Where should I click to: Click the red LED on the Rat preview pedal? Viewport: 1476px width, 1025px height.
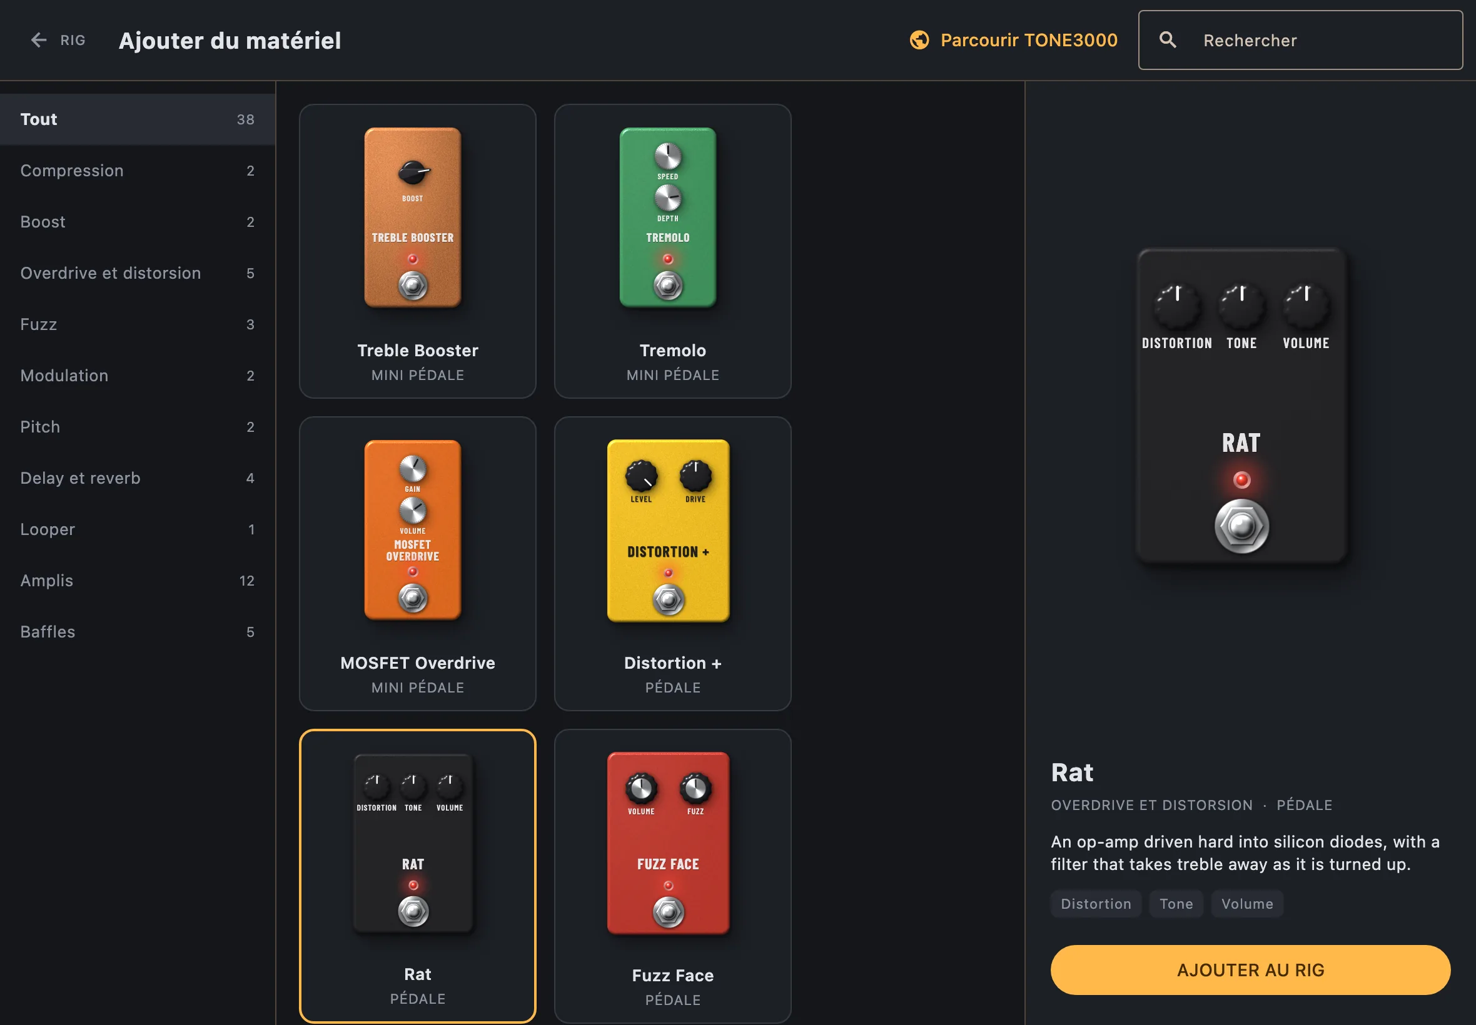1241,480
